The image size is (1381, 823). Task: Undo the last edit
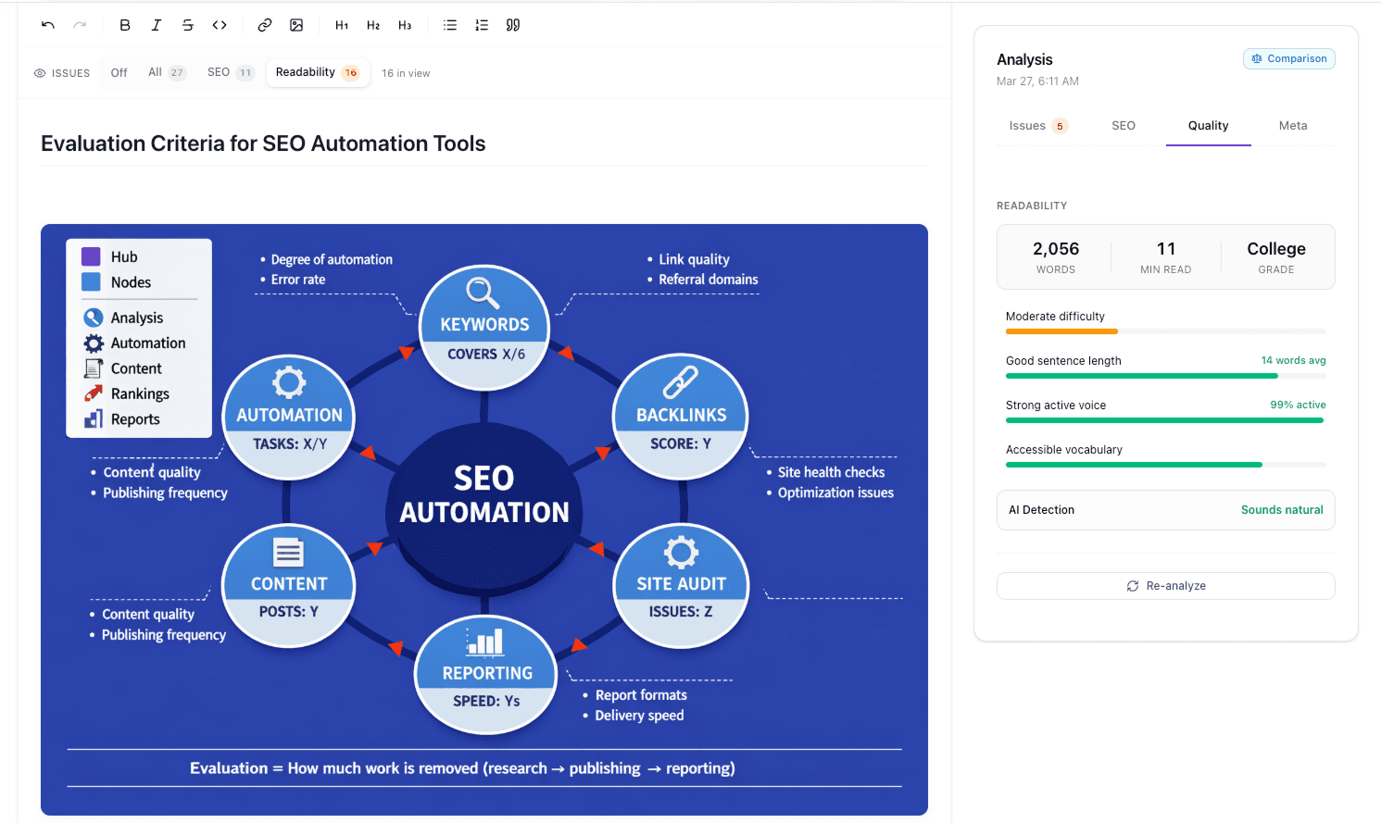pos(47,25)
